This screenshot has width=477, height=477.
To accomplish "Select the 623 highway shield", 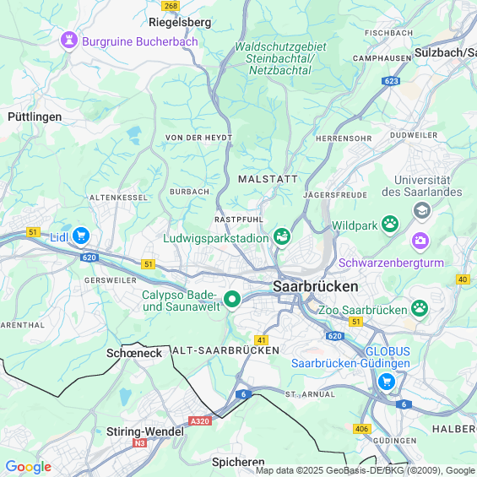I will 391,81.
